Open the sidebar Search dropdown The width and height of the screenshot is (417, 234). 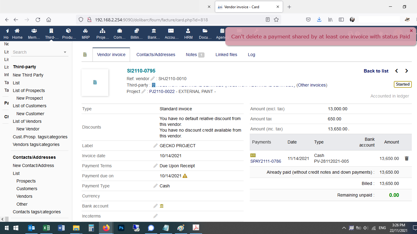click(40, 52)
